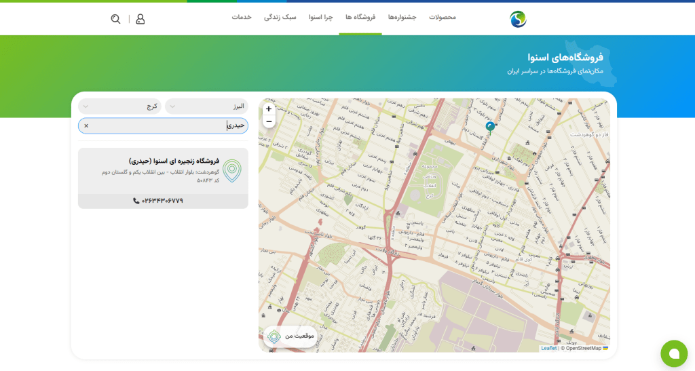
Task: Expand the البرز province dropdown
Action: (206, 106)
